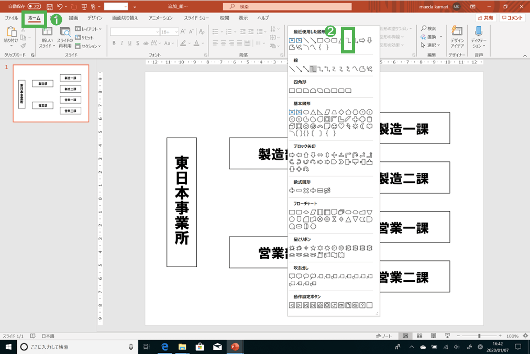This screenshot has height=354, width=530.
Task: Open the 選択 dropdown in 編集 group
Action: click(430, 45)
